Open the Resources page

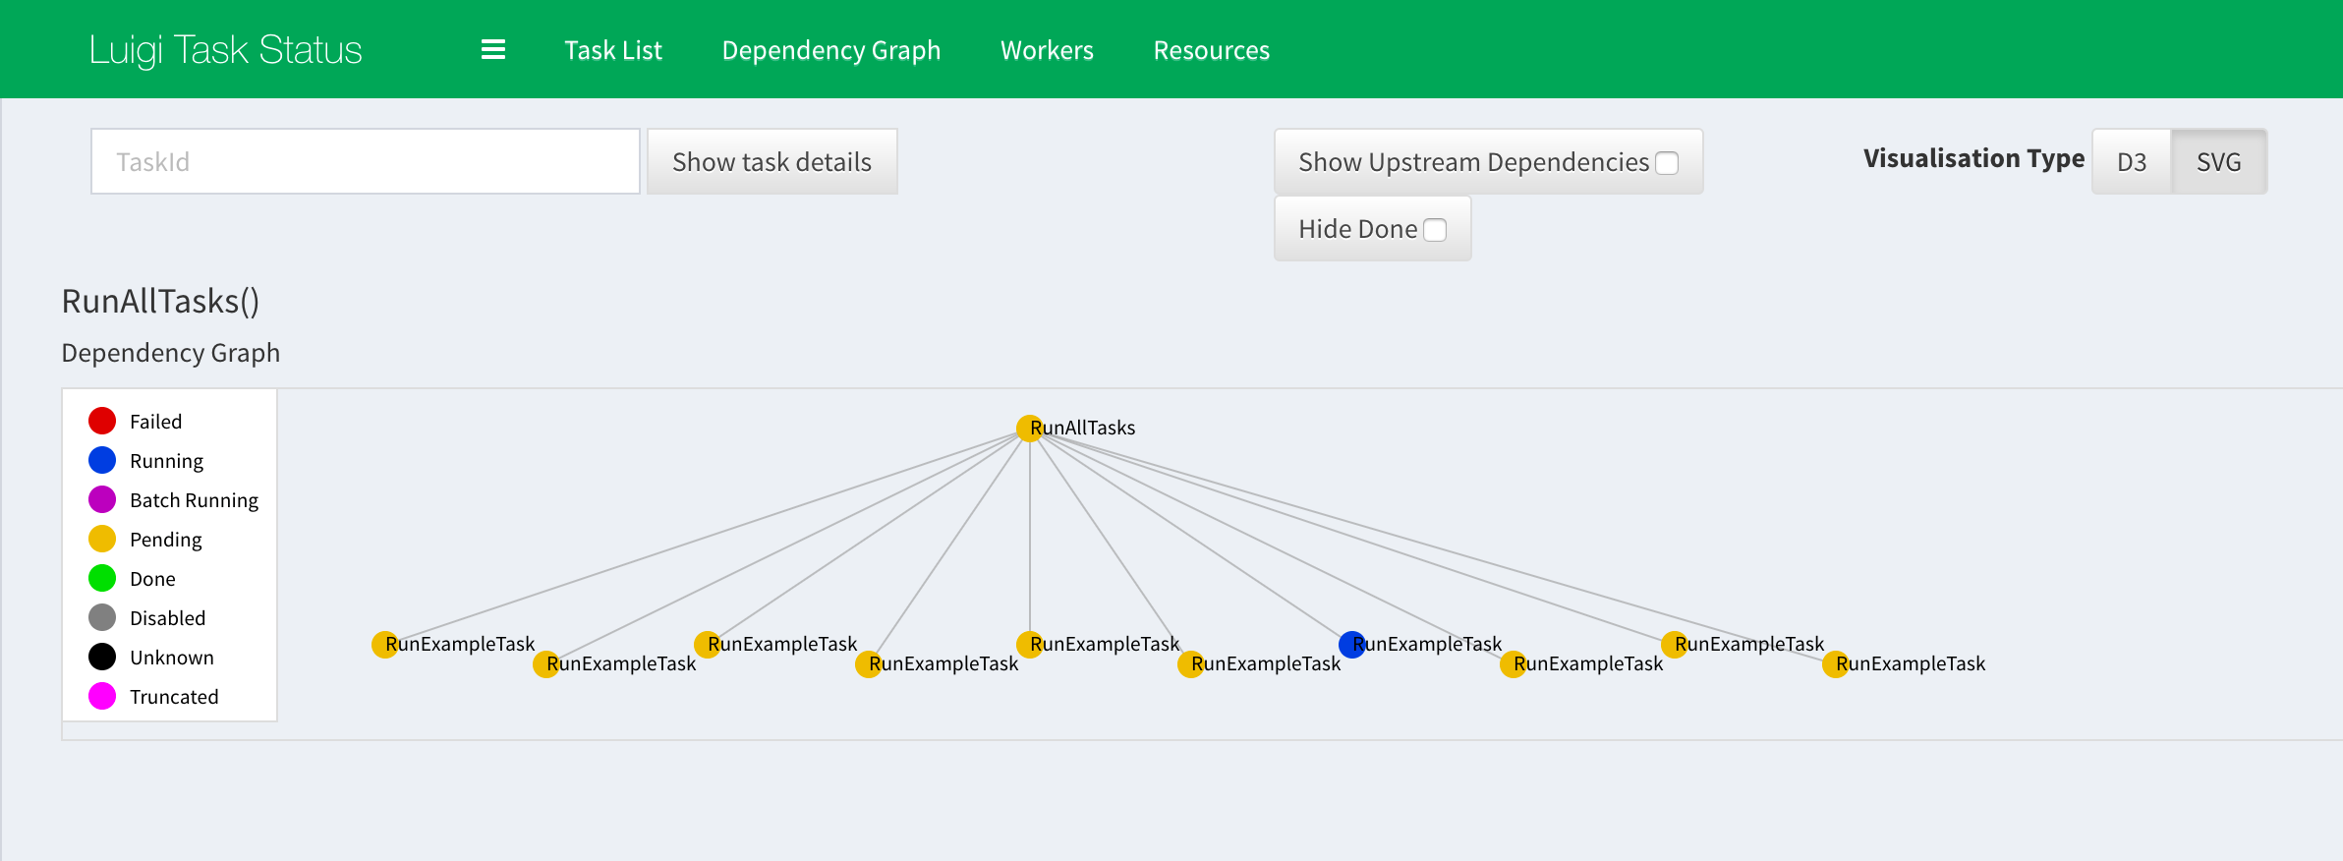tap(1212, 50)
